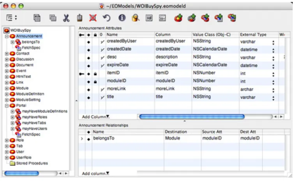Toggle allows-null check for createdDate
Viewport: 293px width, 181px height.
(x=102, y=50)
